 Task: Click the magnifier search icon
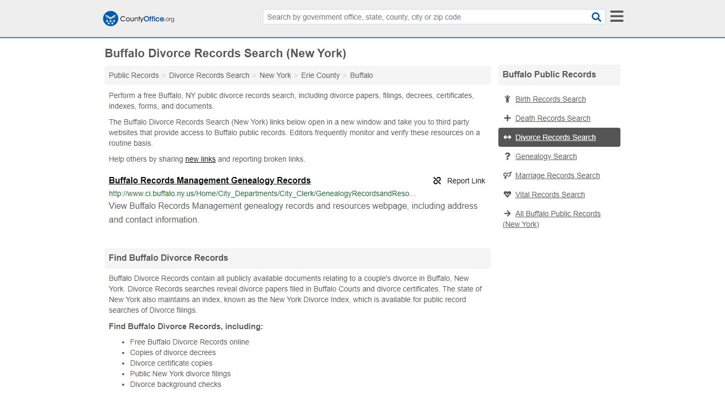(597, 17)
